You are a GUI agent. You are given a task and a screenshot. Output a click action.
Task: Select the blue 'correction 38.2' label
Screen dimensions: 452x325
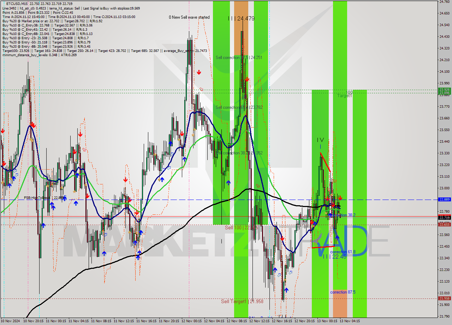[342, 215]
